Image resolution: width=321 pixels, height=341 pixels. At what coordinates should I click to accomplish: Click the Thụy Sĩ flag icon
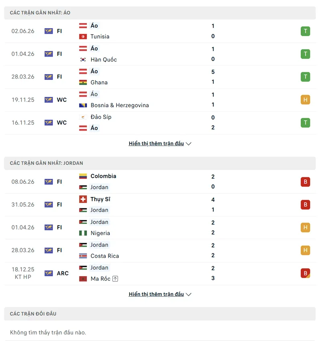[x=83, y=199]
